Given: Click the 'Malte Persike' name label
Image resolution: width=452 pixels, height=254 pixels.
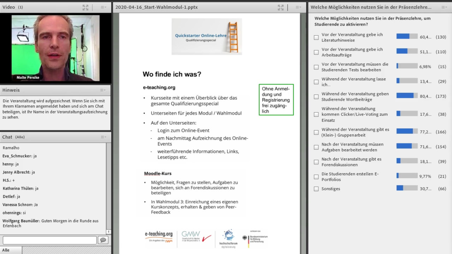Looking at the screenshot, I should pyautogui.click(x=28, y=77).
